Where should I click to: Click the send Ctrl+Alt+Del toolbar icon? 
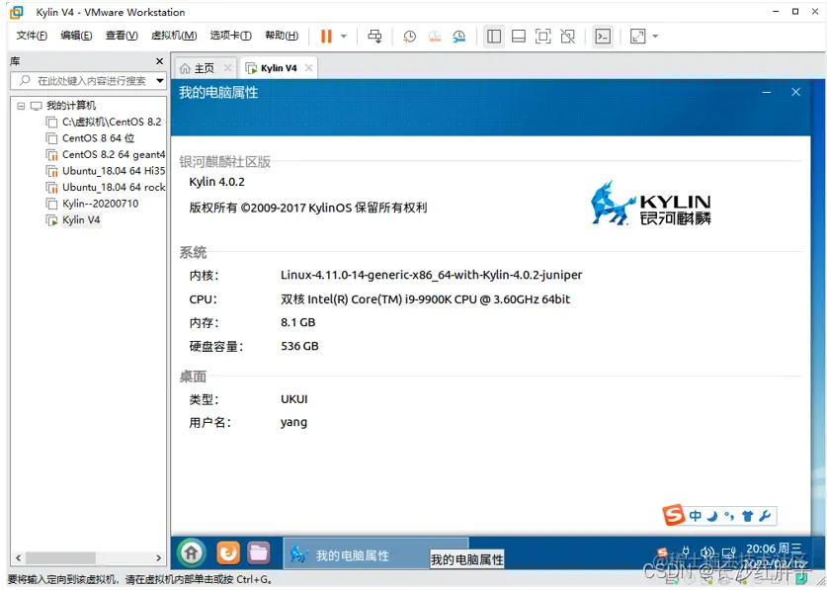pos(375,36)
